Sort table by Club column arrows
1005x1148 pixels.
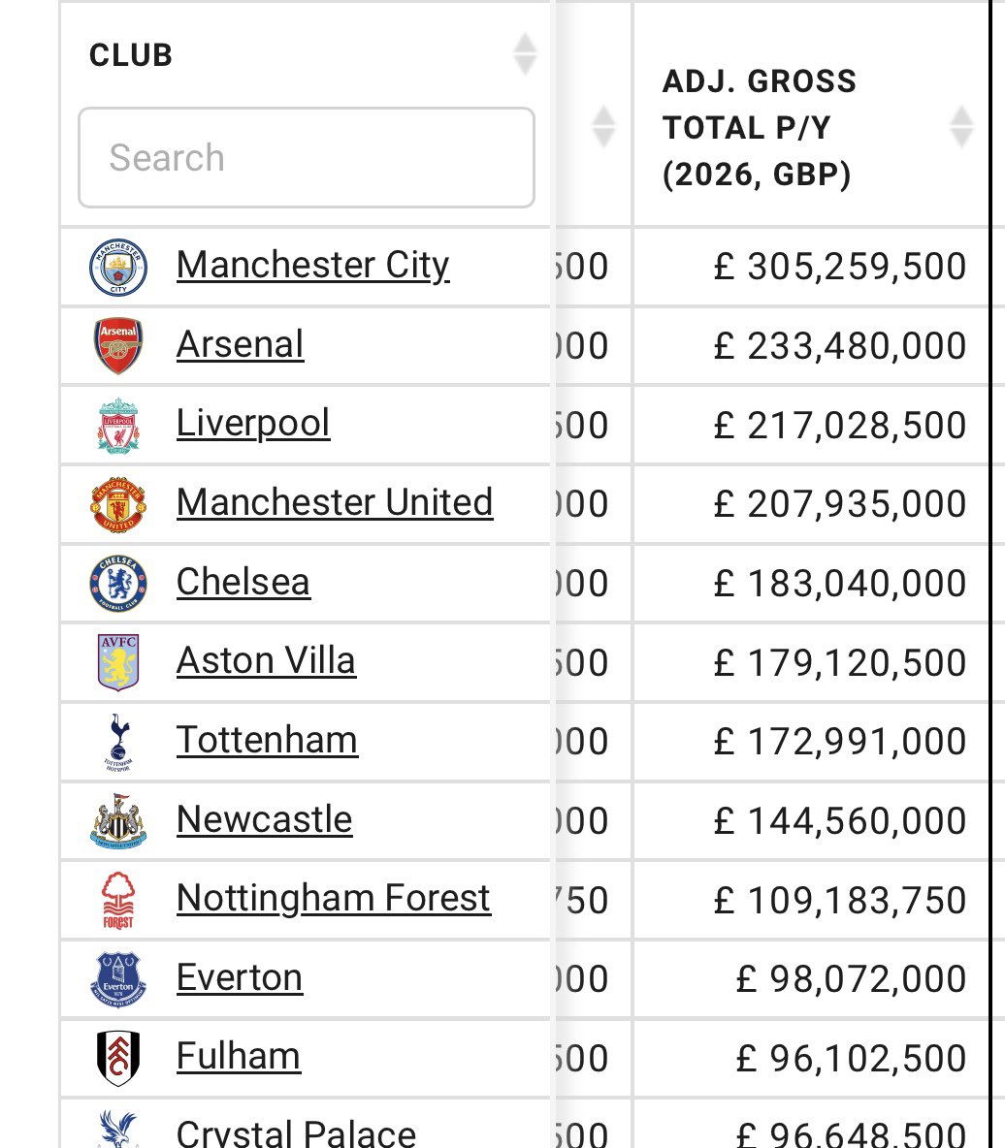point(525,54)
